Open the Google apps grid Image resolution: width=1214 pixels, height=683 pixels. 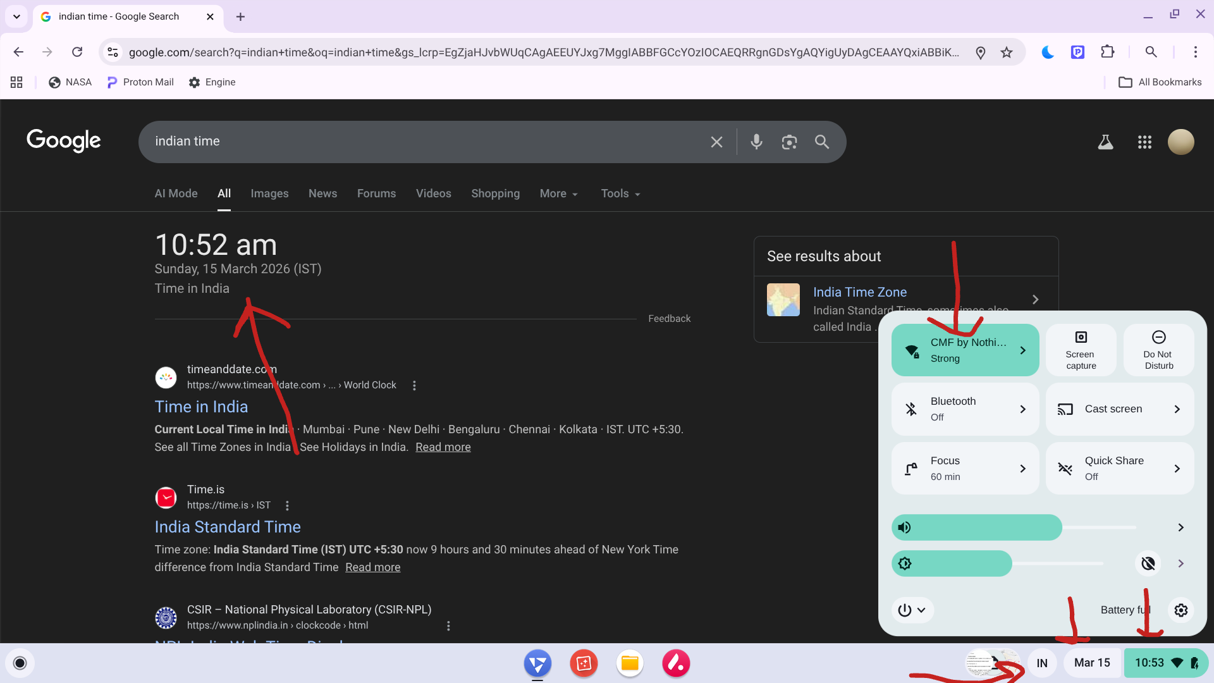click(1144, 142)
